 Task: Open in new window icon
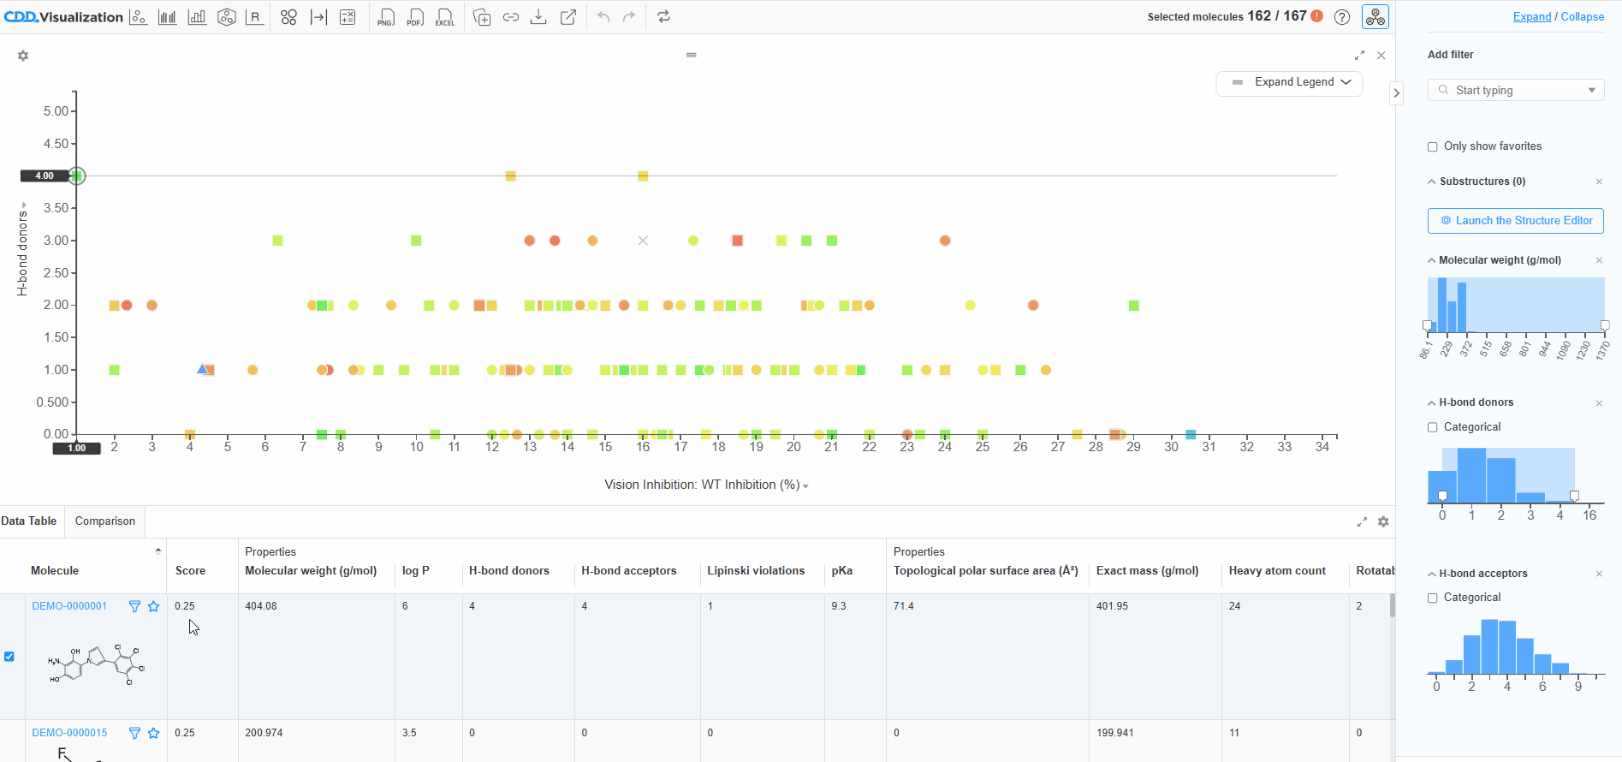pos(568,17)
